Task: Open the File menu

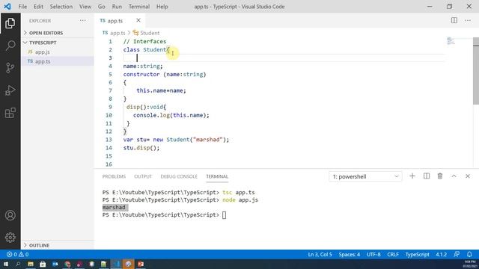Action: pyautogui.click(x=22, y=7)
